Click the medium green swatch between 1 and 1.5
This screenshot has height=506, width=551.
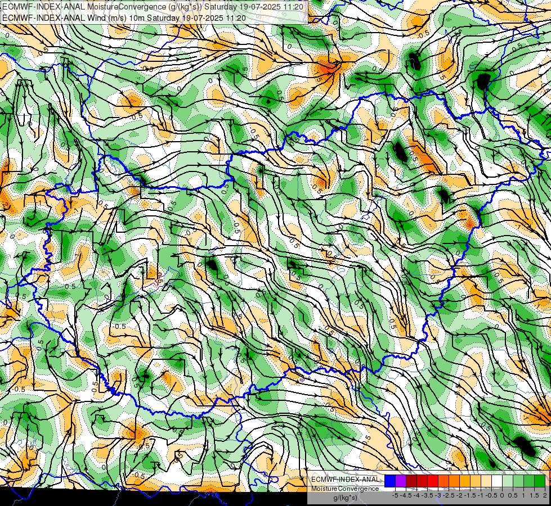(x=529, y=481)
